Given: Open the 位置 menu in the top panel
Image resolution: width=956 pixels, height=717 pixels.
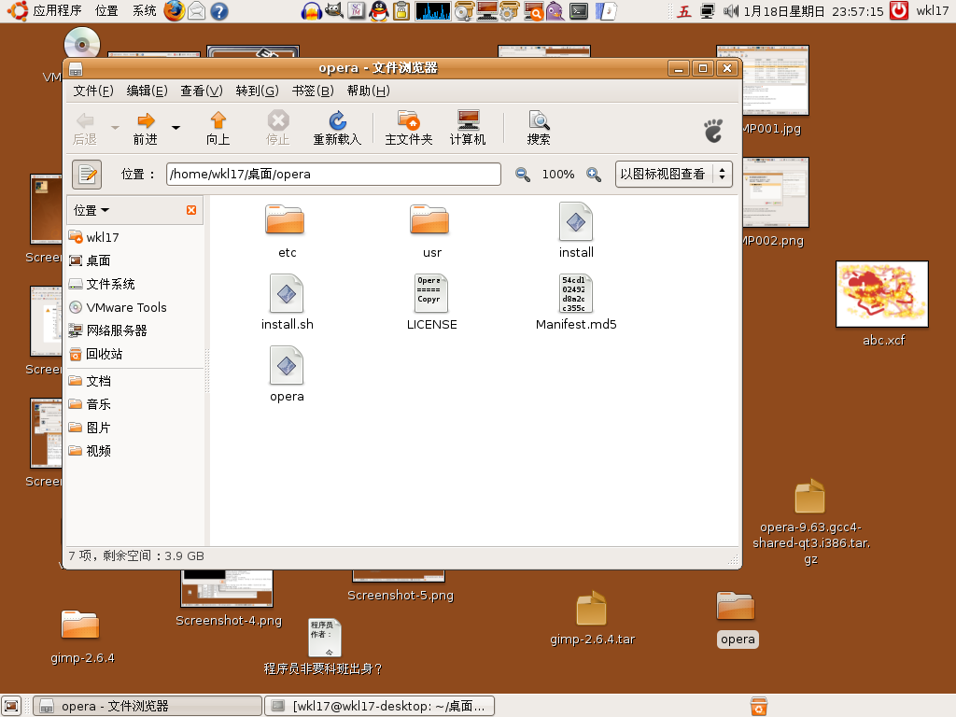Looking at the screenshot, I should pyautogui.click(x=106, y=11).
